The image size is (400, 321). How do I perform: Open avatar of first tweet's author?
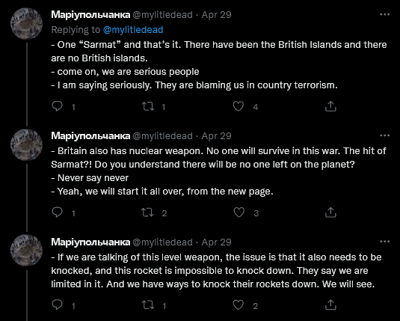point(26,23)
